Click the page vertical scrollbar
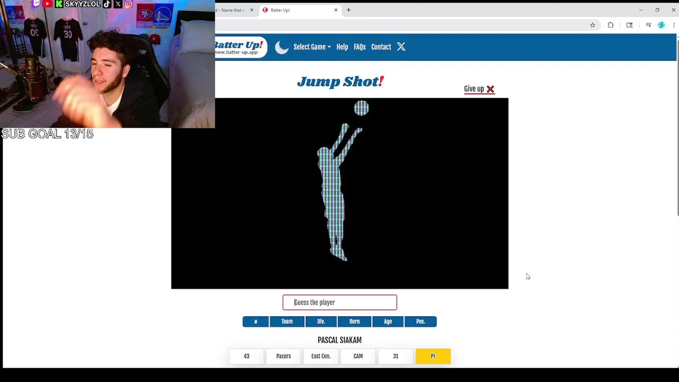The height and width of the screenshot is (382, 679). 677,127
